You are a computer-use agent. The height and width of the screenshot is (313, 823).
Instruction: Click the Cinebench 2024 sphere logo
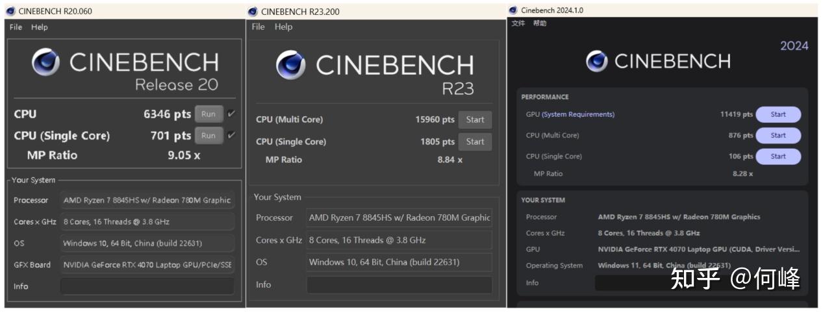click(x=597, y=61)
